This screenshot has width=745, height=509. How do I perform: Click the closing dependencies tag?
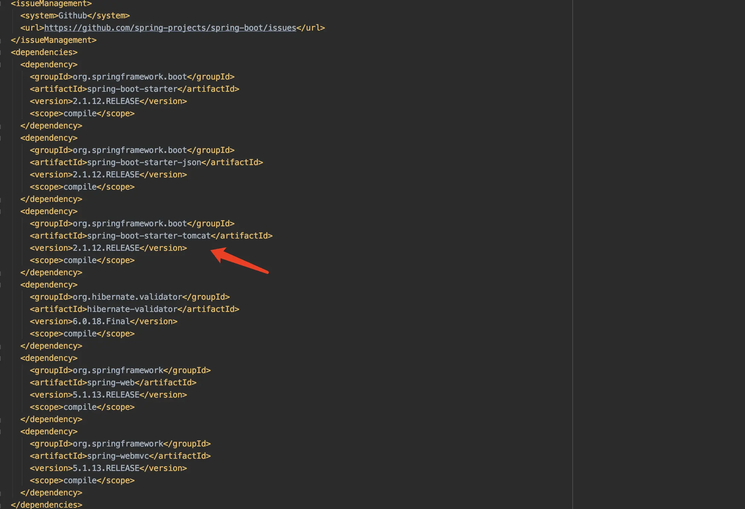[x=47, y=505]
